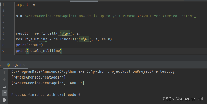Click line number 6 in gutter

tap(3, 34)
